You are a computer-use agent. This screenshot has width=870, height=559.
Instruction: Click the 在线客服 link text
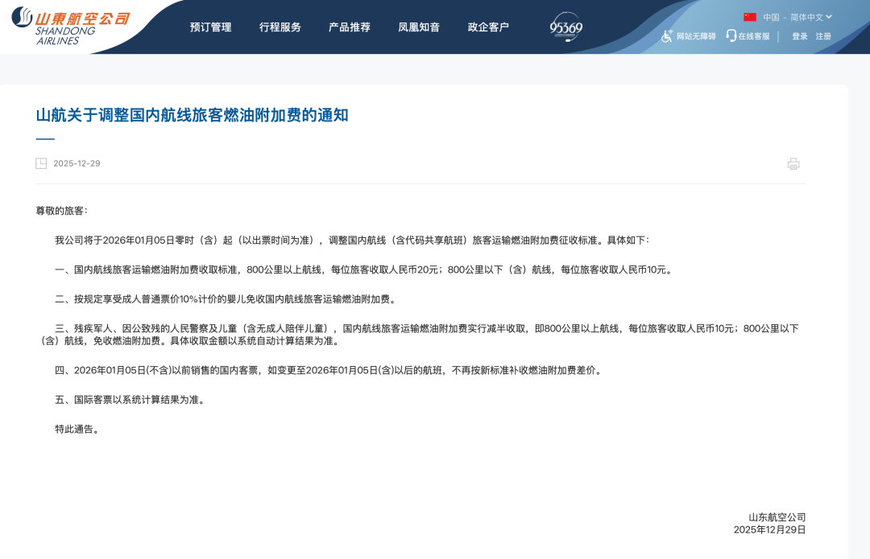[754, 36]
